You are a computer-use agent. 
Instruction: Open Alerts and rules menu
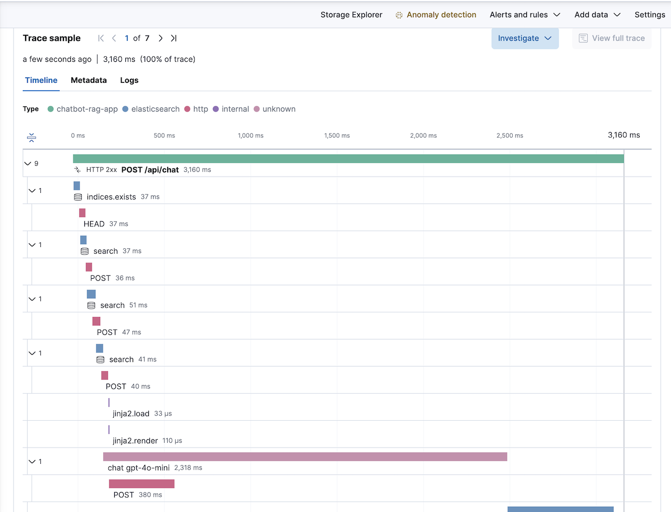click(525, 15)
